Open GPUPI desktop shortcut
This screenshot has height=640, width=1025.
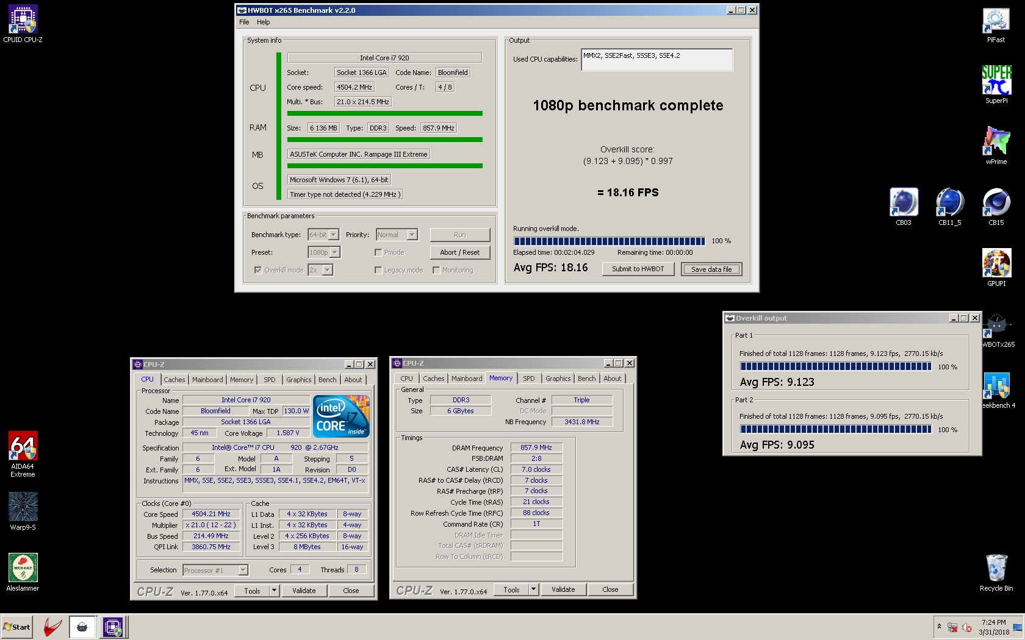996,268
